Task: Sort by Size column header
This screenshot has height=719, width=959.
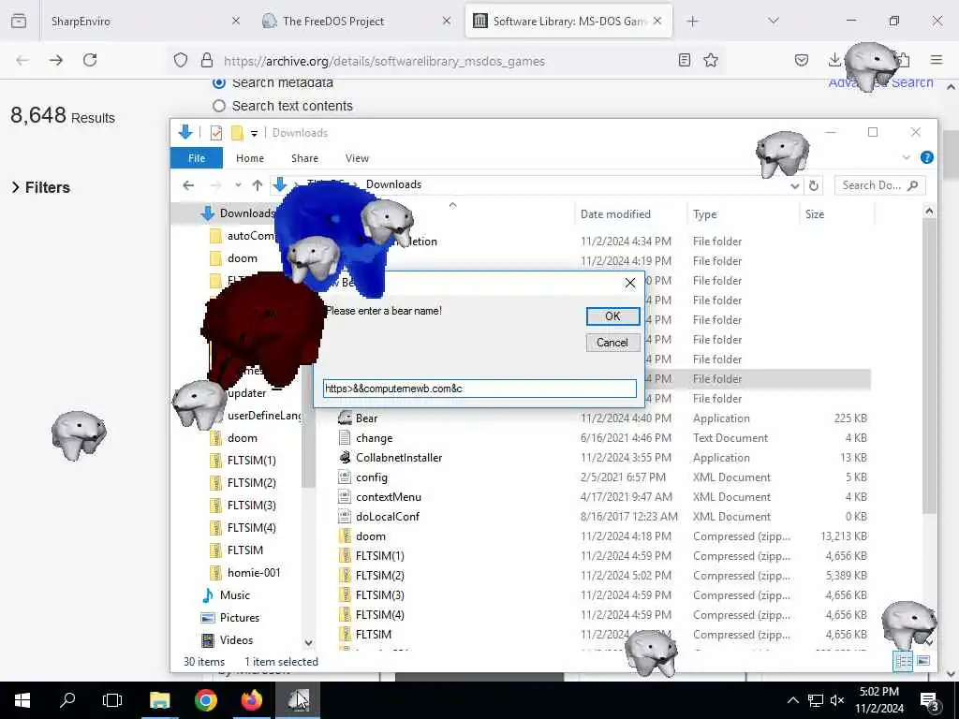Action: 836,214
